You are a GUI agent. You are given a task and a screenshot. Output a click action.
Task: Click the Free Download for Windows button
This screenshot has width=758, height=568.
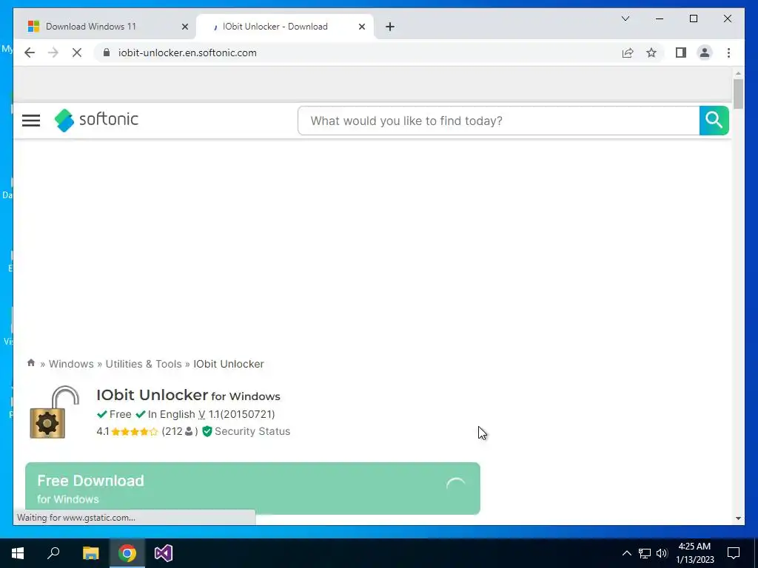(x=252, y=488)
